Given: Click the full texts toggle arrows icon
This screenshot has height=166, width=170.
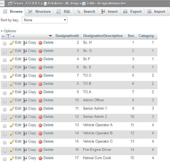Looking at the screenshot, I should pyautogui.click(x=8, y=36).
